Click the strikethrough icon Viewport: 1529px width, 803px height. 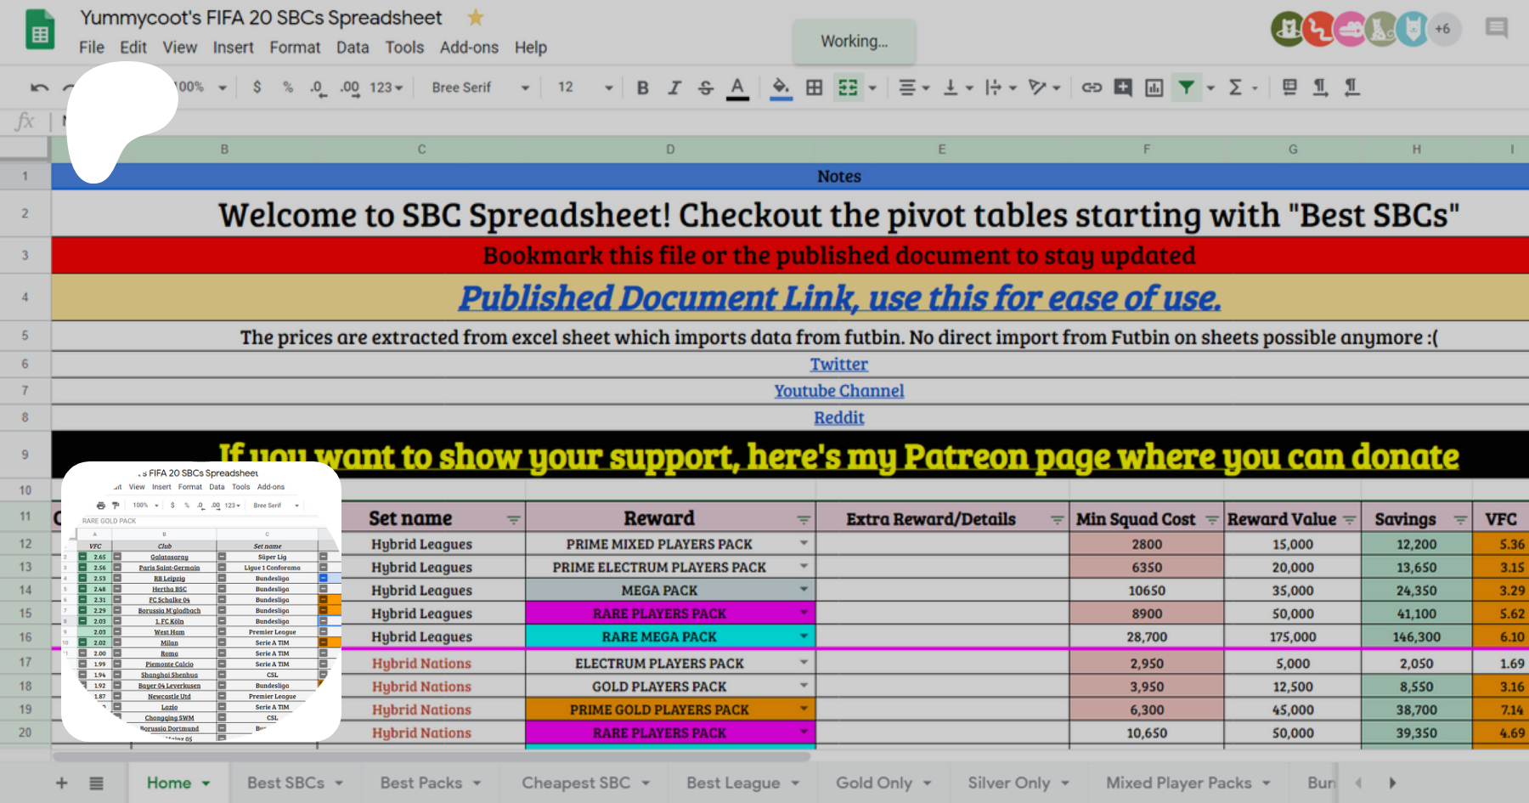coord(705,88)
